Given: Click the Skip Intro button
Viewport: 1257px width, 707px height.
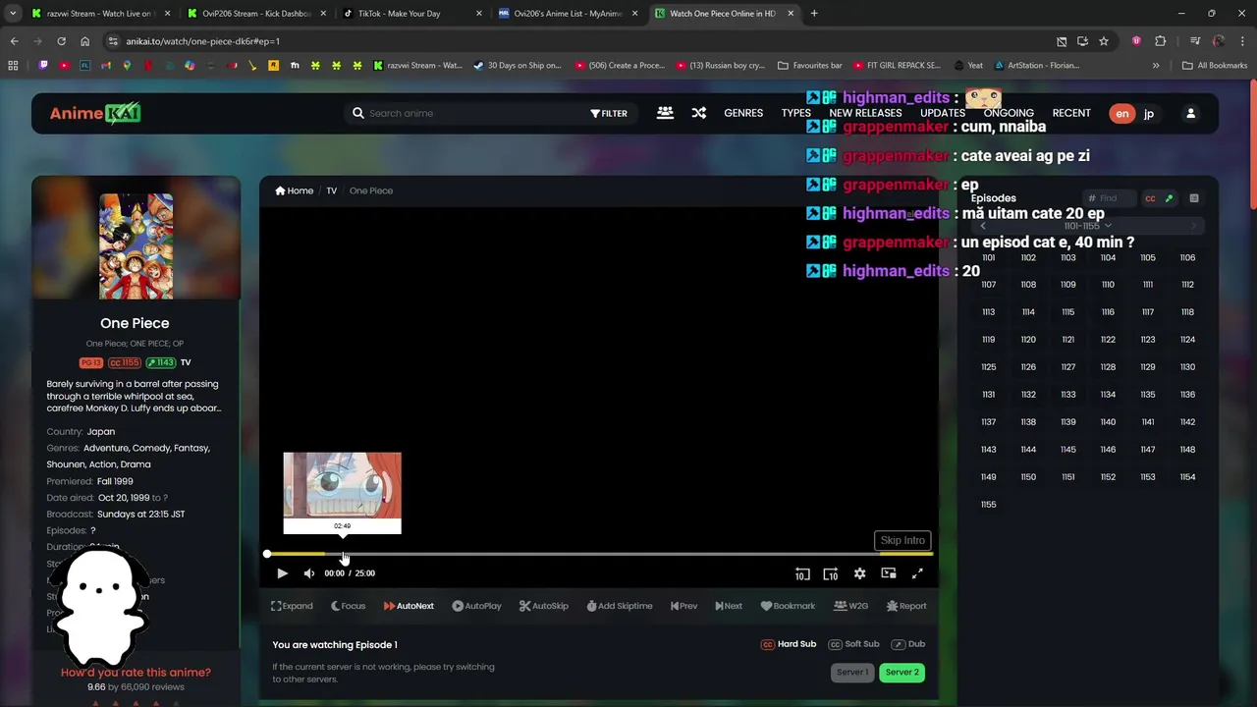Looking at the screenshot, I should click(x=902, y=540).
